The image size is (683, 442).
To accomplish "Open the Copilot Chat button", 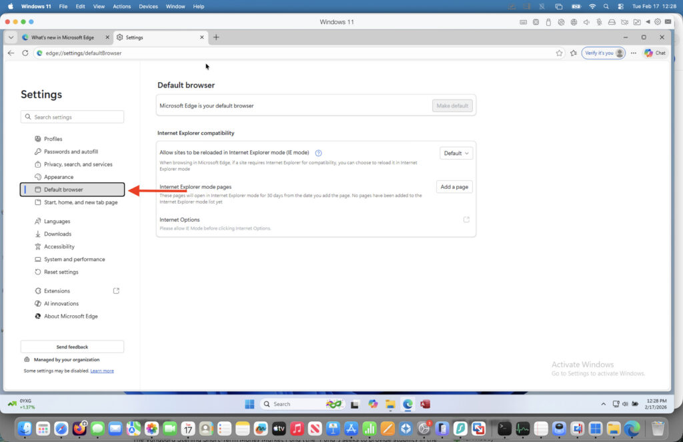I will tap(655, 53).
